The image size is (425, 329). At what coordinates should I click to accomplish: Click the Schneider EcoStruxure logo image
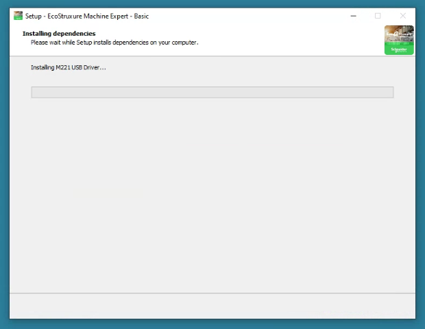point(399,41)
